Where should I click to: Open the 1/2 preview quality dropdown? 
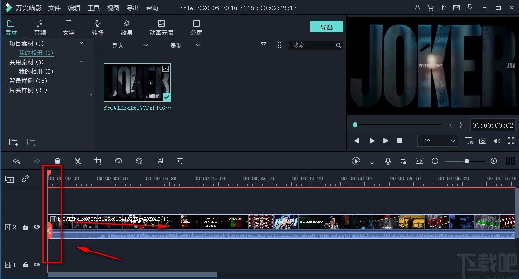(x=438, y=141)
